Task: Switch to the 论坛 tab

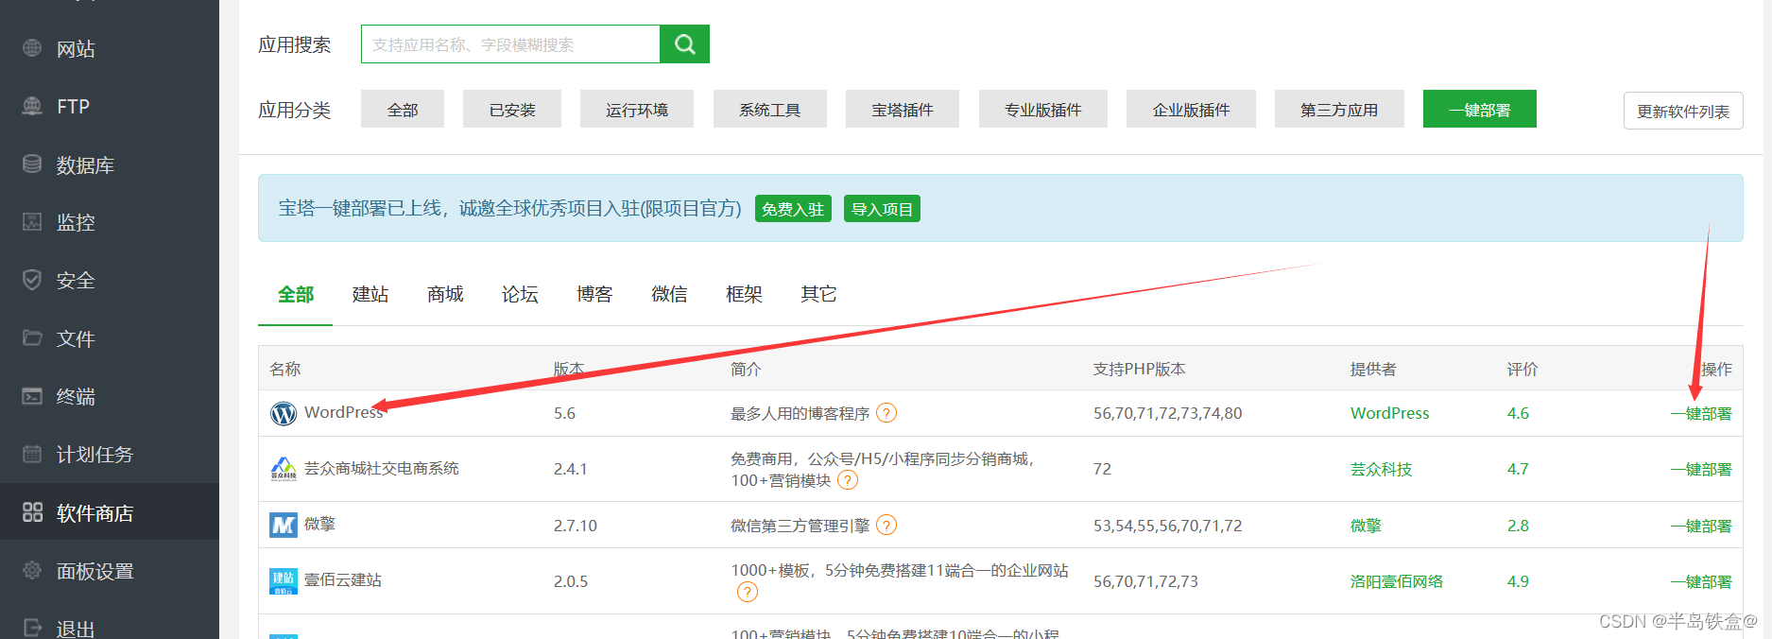Action: tap(520, 294)
